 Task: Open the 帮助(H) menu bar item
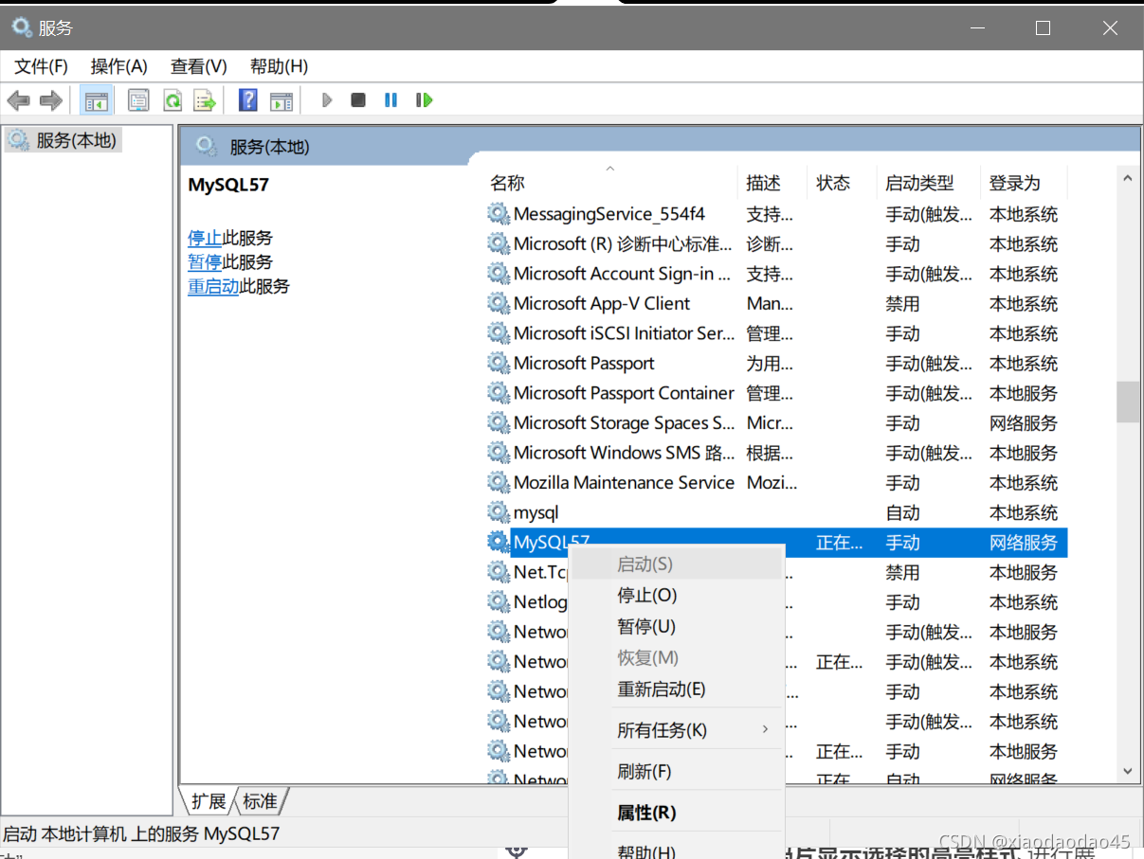click(x=279, y=66)
